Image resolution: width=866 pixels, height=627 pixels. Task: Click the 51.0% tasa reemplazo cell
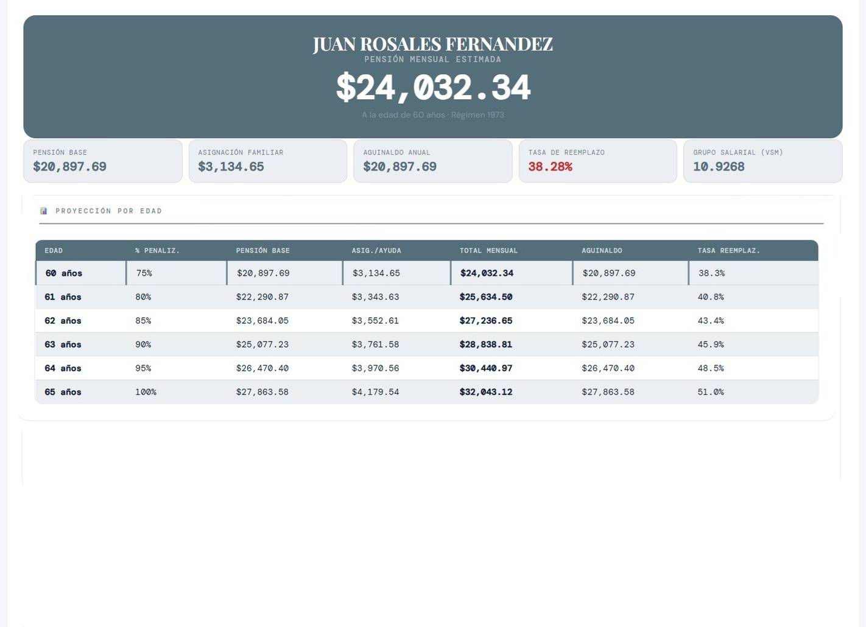[711, 392]
